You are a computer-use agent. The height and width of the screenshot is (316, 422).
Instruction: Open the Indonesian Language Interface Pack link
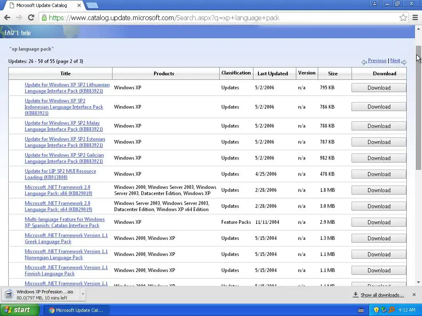[x=64, y=107]
